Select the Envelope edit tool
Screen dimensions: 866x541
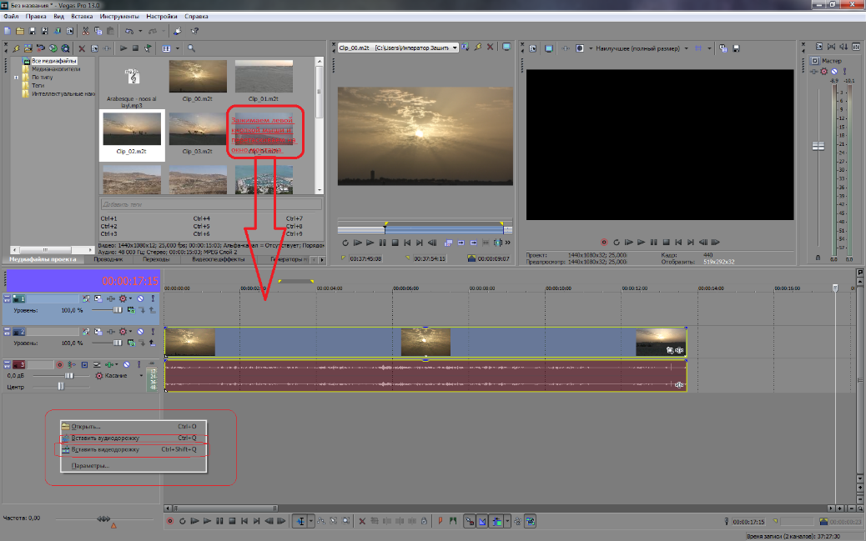321,521
